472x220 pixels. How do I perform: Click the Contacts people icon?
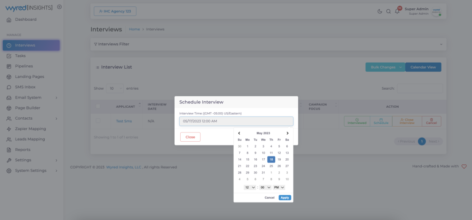click(9, 118)
